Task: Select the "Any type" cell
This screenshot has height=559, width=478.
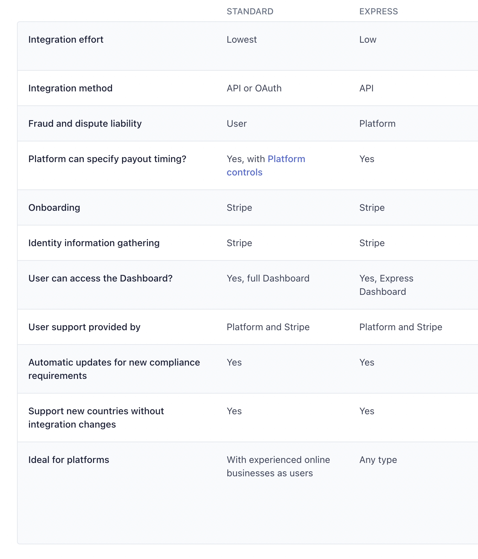Action: pos(378,460)
